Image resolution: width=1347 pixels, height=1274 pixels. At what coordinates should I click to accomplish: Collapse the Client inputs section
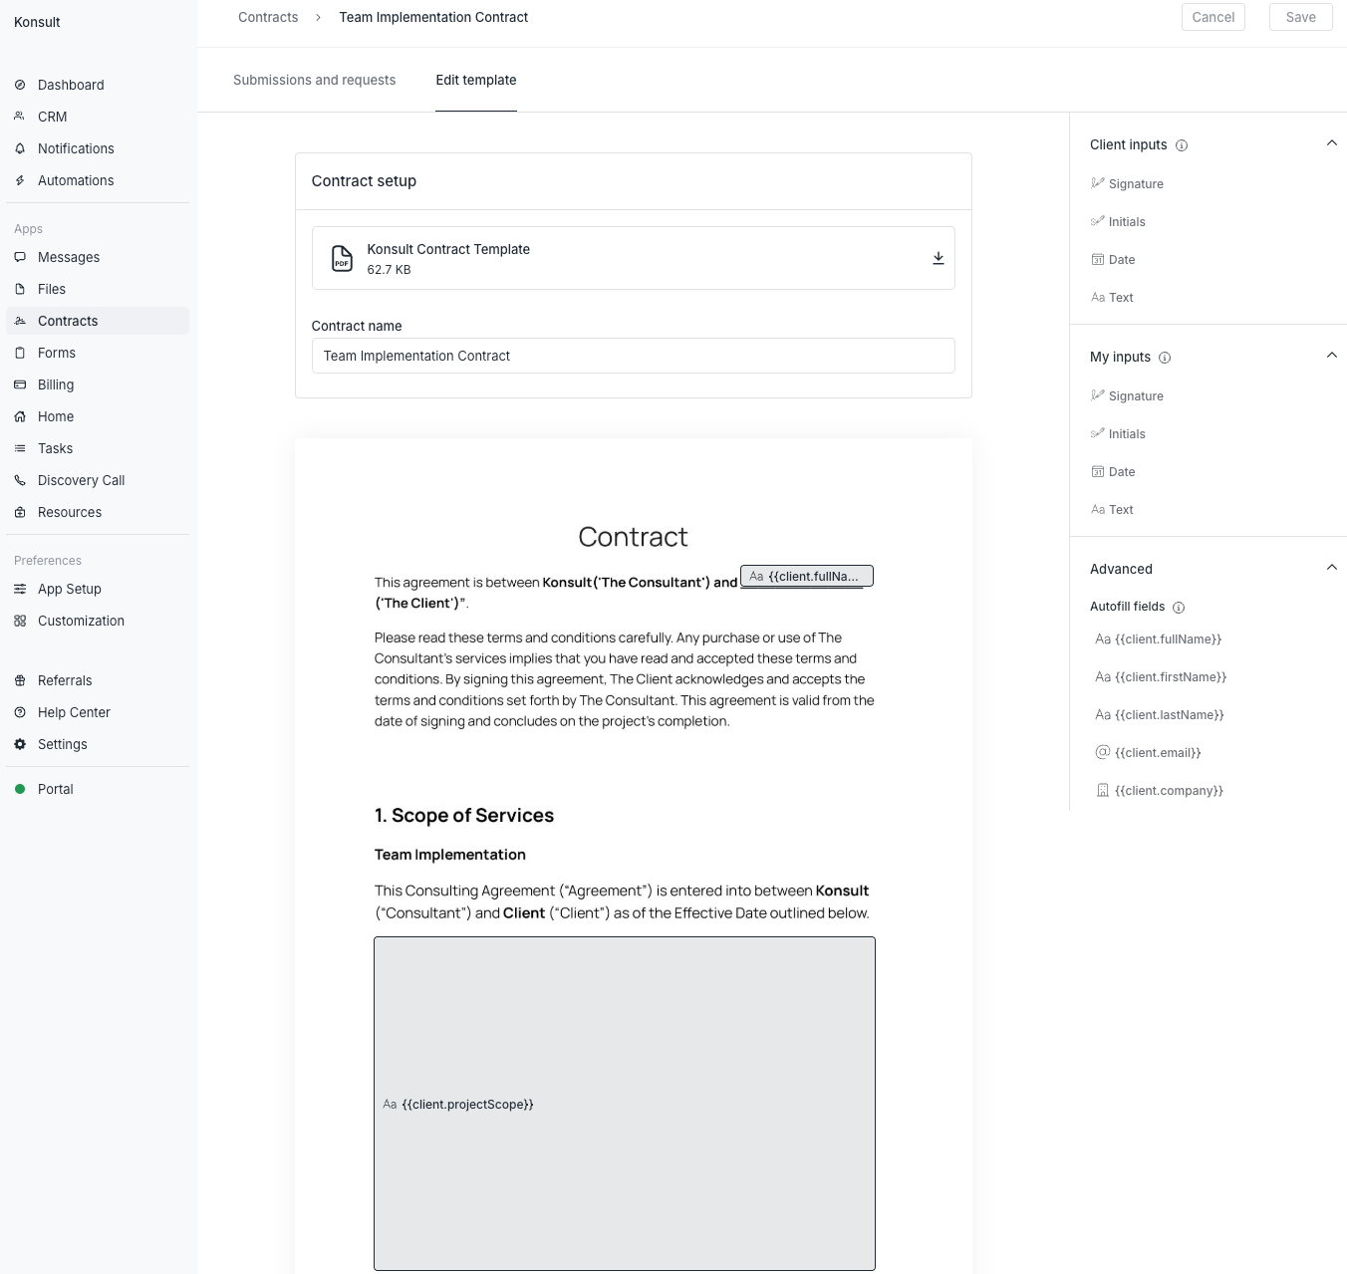coord(1332,142)
